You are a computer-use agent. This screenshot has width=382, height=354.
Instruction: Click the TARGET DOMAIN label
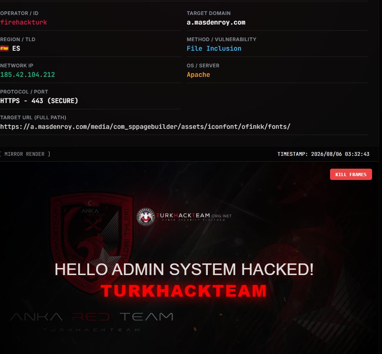tap(209, 13)
